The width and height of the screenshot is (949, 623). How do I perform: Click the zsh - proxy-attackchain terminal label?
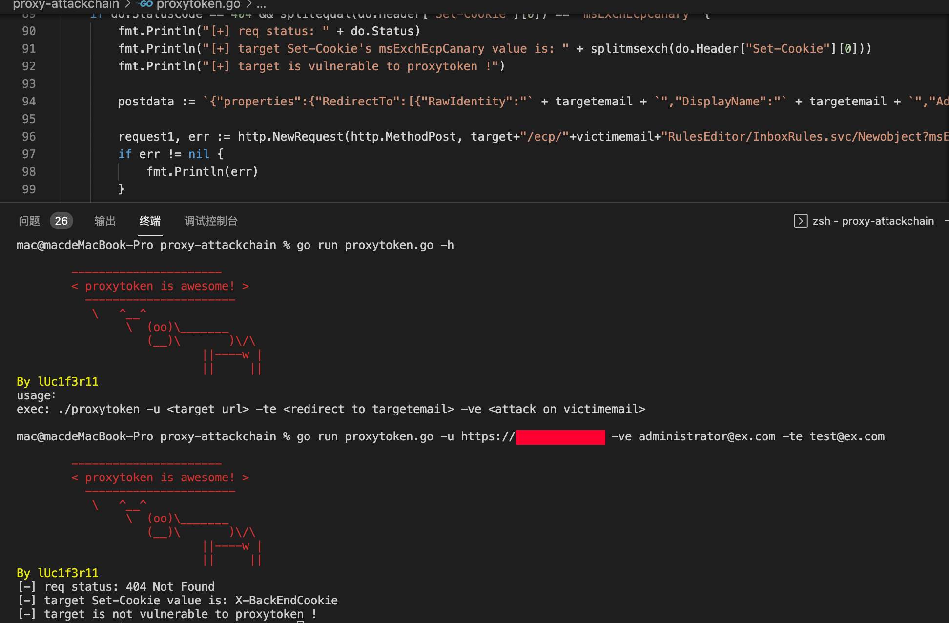click(x=873, y=221)
